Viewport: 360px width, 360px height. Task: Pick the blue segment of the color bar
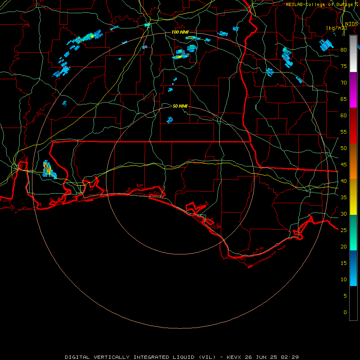[x=353, y=268]
